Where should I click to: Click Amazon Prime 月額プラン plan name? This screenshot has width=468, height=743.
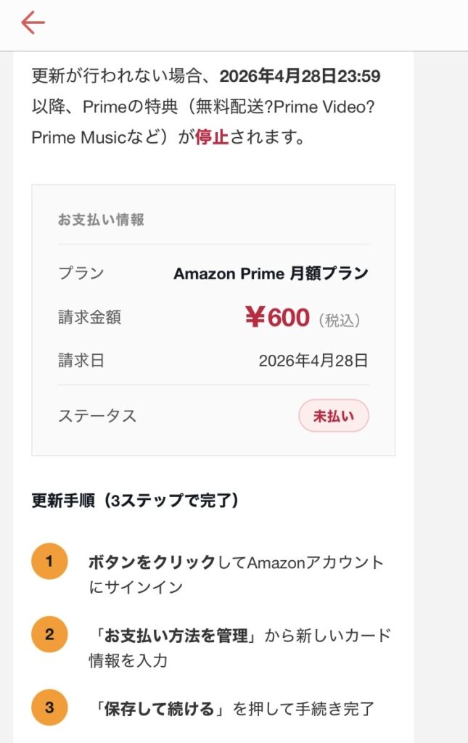271,274
